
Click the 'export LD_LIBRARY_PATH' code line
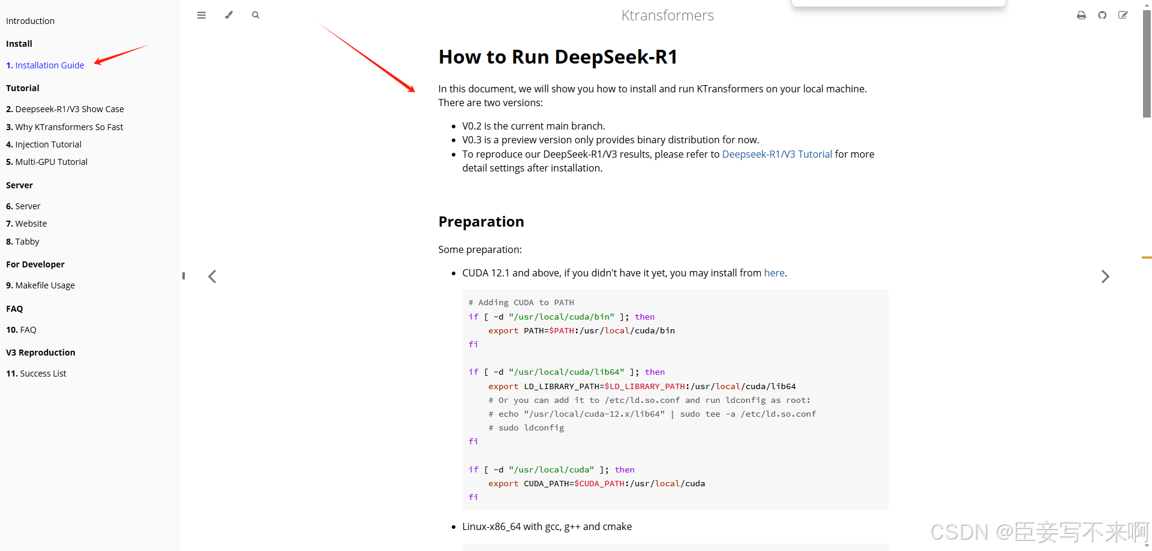pos(642,387)
